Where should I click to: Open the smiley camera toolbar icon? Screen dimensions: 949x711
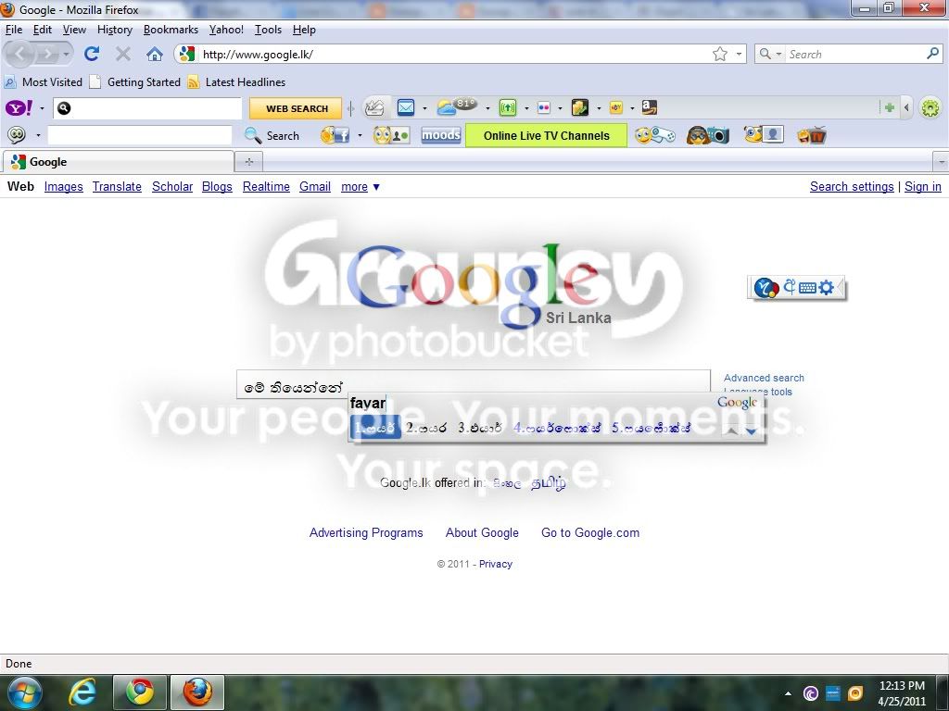click(707, 135)
